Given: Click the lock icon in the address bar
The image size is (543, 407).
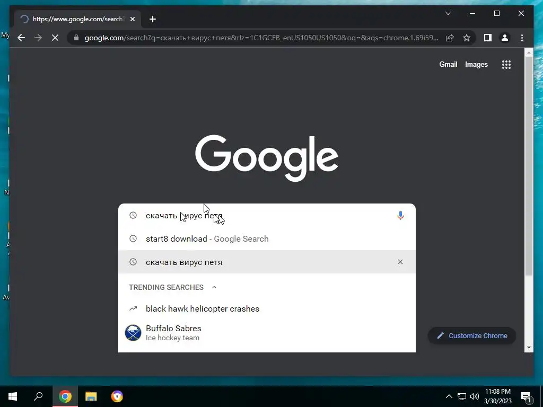Looking at the screenshot, I should [76, 38].
